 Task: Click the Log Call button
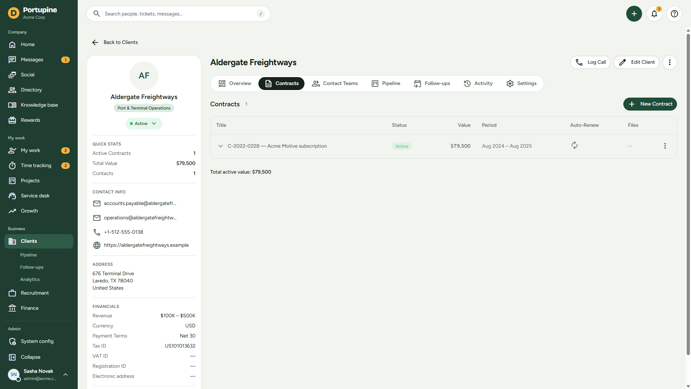[x=590, y=62]
